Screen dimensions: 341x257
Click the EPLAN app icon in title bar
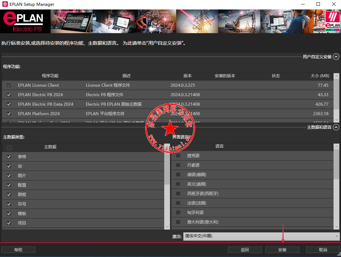5,4
